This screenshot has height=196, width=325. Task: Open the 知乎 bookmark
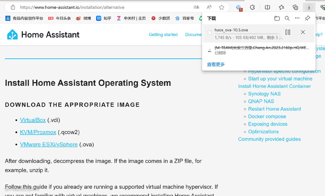[104, 18]
